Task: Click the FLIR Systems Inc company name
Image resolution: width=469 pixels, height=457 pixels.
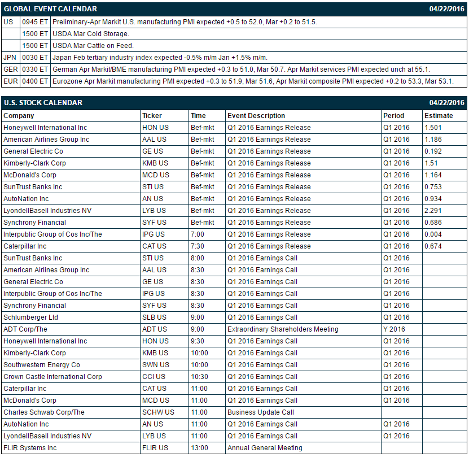Action: click(30, 448)
